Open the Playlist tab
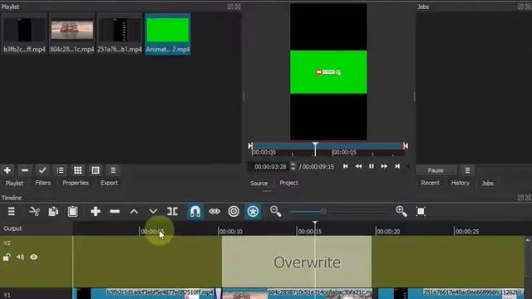This screenshot has height=299, width=532. (x=14, y=183)
